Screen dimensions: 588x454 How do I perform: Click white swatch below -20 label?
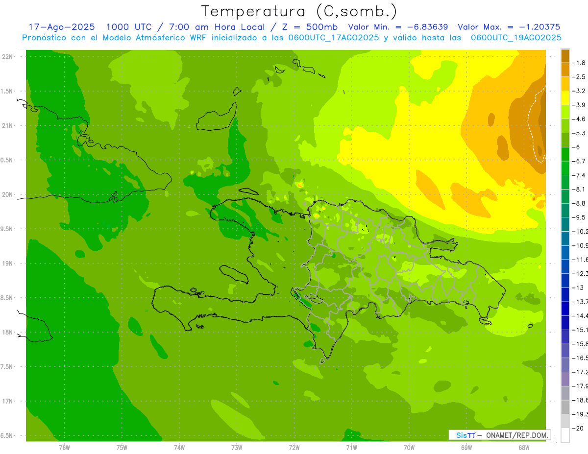[565, 435]
